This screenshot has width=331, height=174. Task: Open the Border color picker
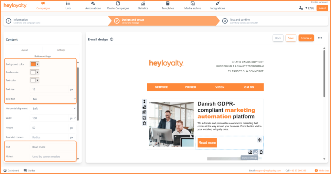[34, 72]
